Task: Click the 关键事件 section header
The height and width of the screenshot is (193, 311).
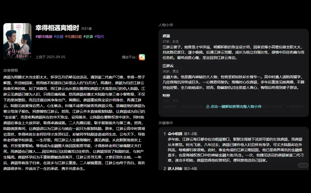Action: (x=166, y=122)
